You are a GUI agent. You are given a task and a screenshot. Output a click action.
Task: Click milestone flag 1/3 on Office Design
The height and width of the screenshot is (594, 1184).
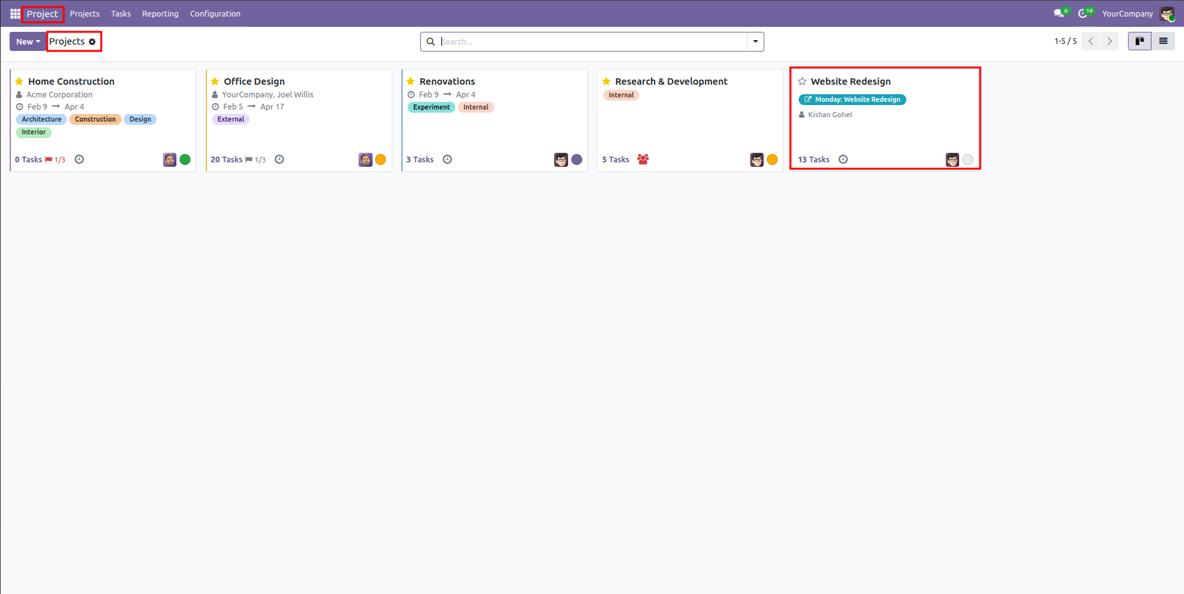tap(255, 160)
